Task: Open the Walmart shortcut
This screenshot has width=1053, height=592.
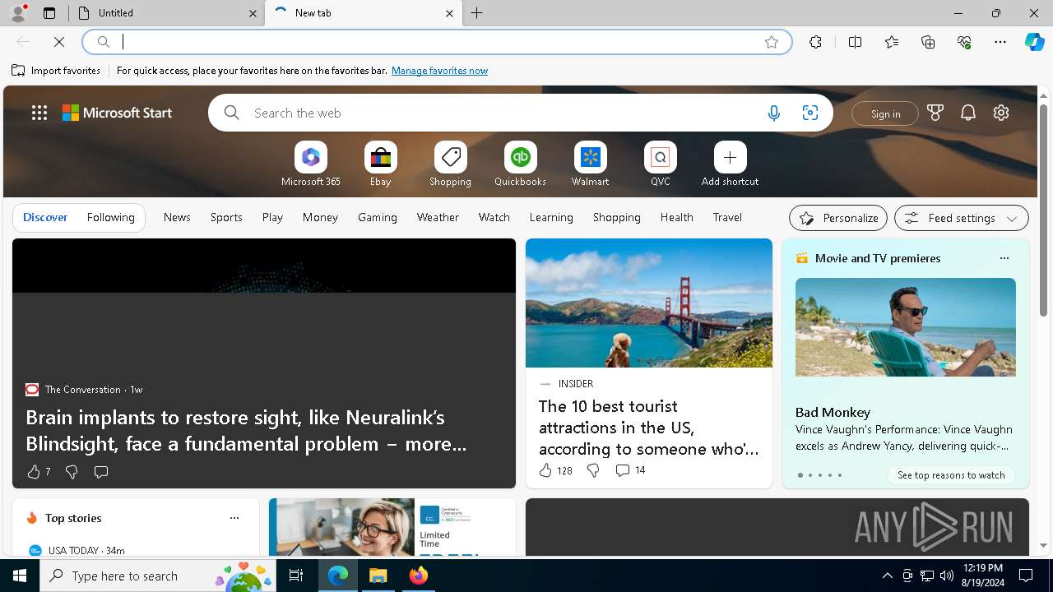Action: pos(590,164)
